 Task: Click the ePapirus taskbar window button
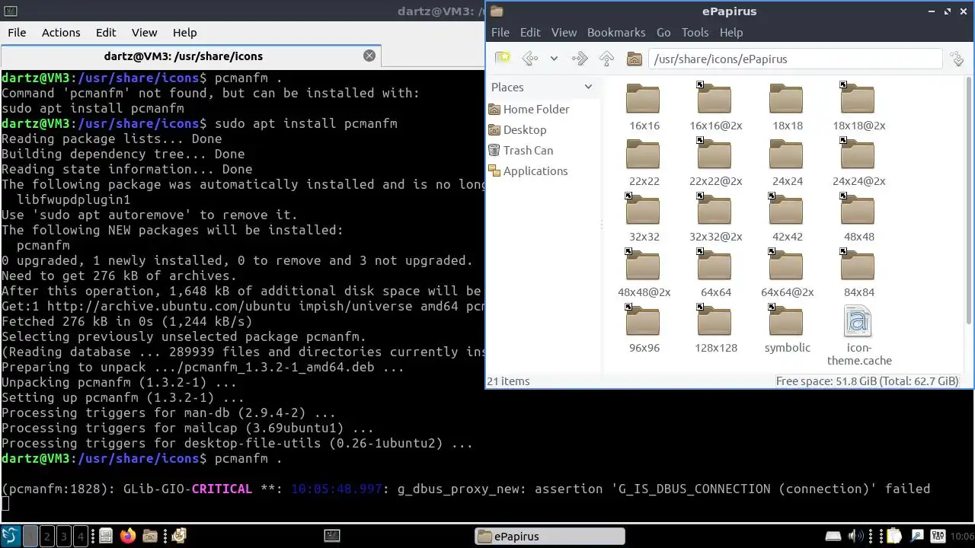click(x=549, y=537)
